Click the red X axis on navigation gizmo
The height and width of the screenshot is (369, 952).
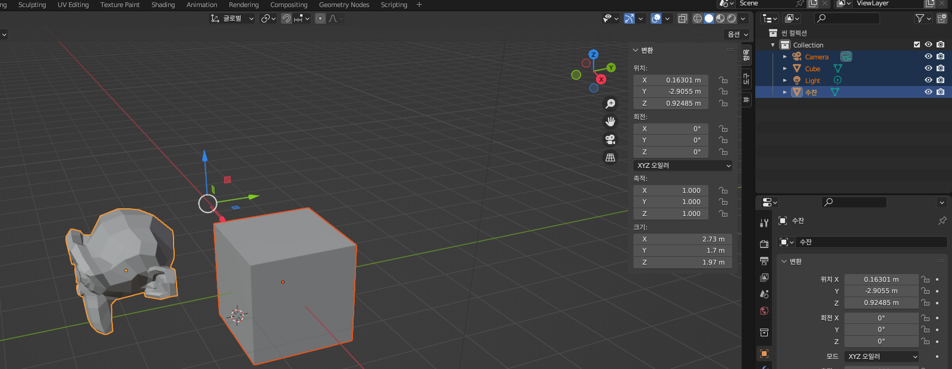coord(601,79)
